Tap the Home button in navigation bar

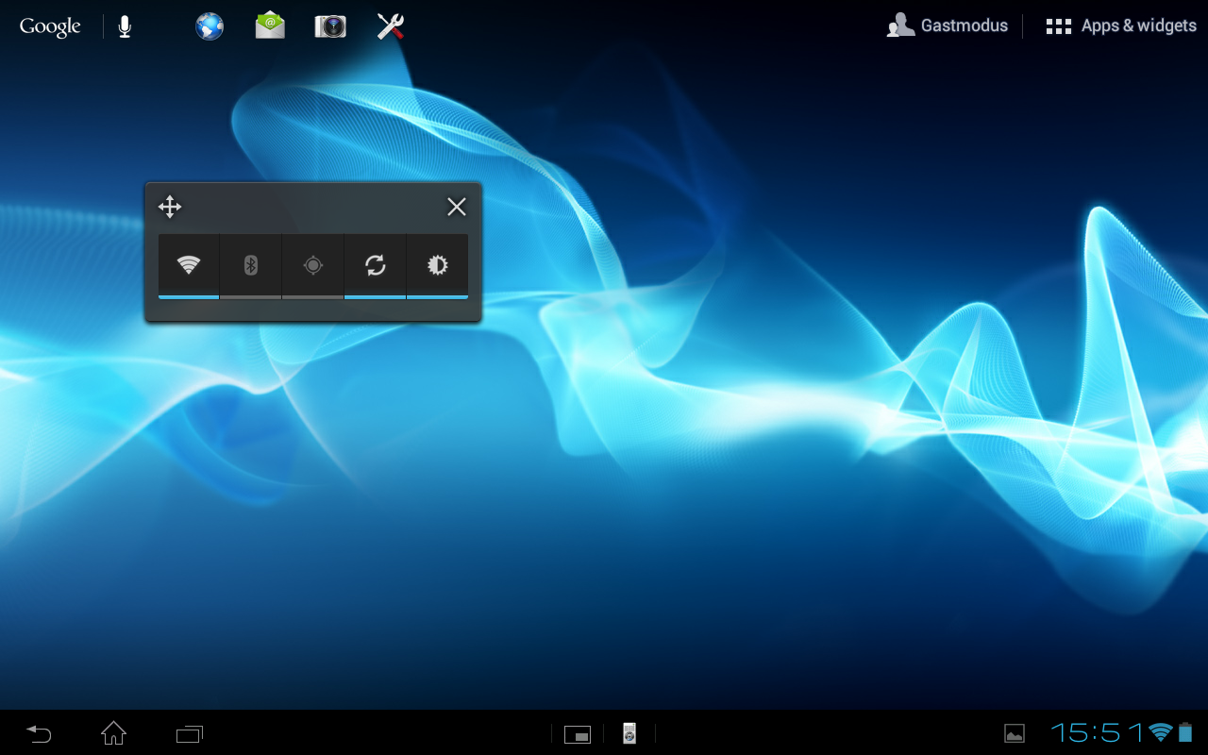[114, 733]
